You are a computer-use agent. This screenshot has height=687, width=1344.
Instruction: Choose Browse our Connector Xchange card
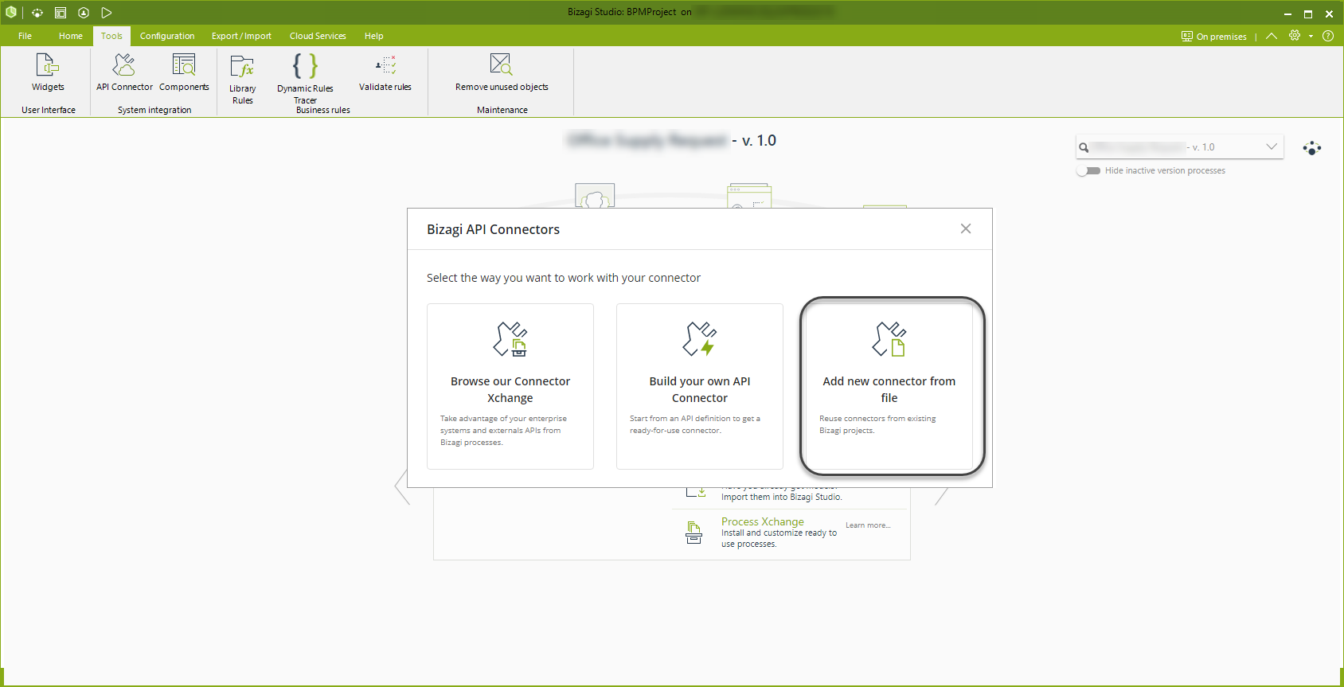[x=510, y=386]
